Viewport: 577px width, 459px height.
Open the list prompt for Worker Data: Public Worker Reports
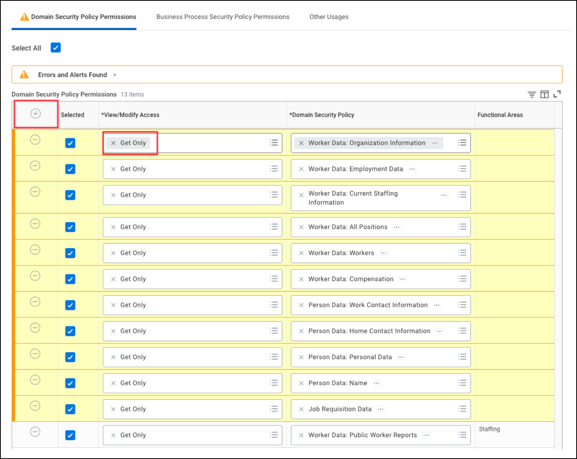[462, 435]
